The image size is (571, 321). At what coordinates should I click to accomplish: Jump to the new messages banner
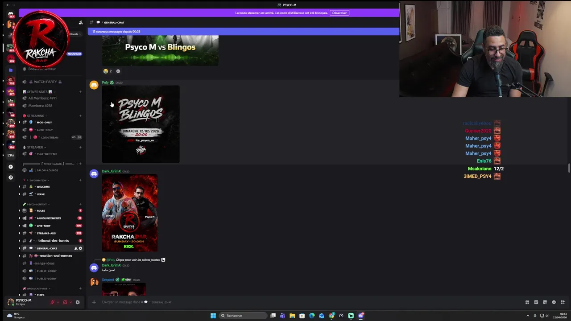pos(243,32)
